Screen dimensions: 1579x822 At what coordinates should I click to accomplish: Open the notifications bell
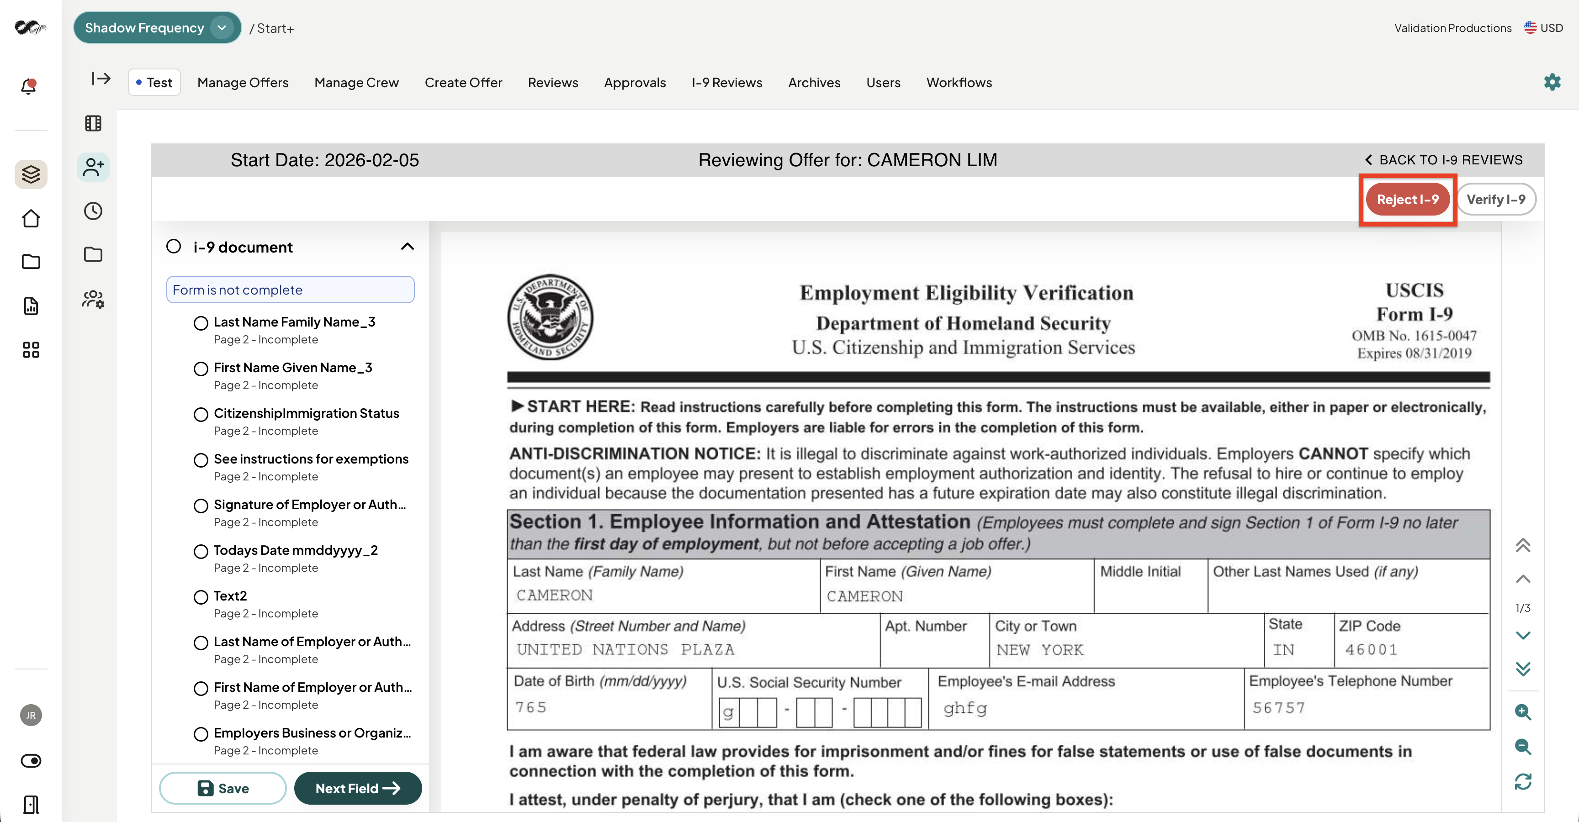[x=29, y=86]
